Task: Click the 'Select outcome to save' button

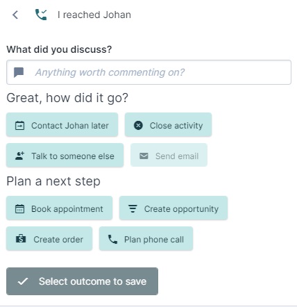Action: 82,281
